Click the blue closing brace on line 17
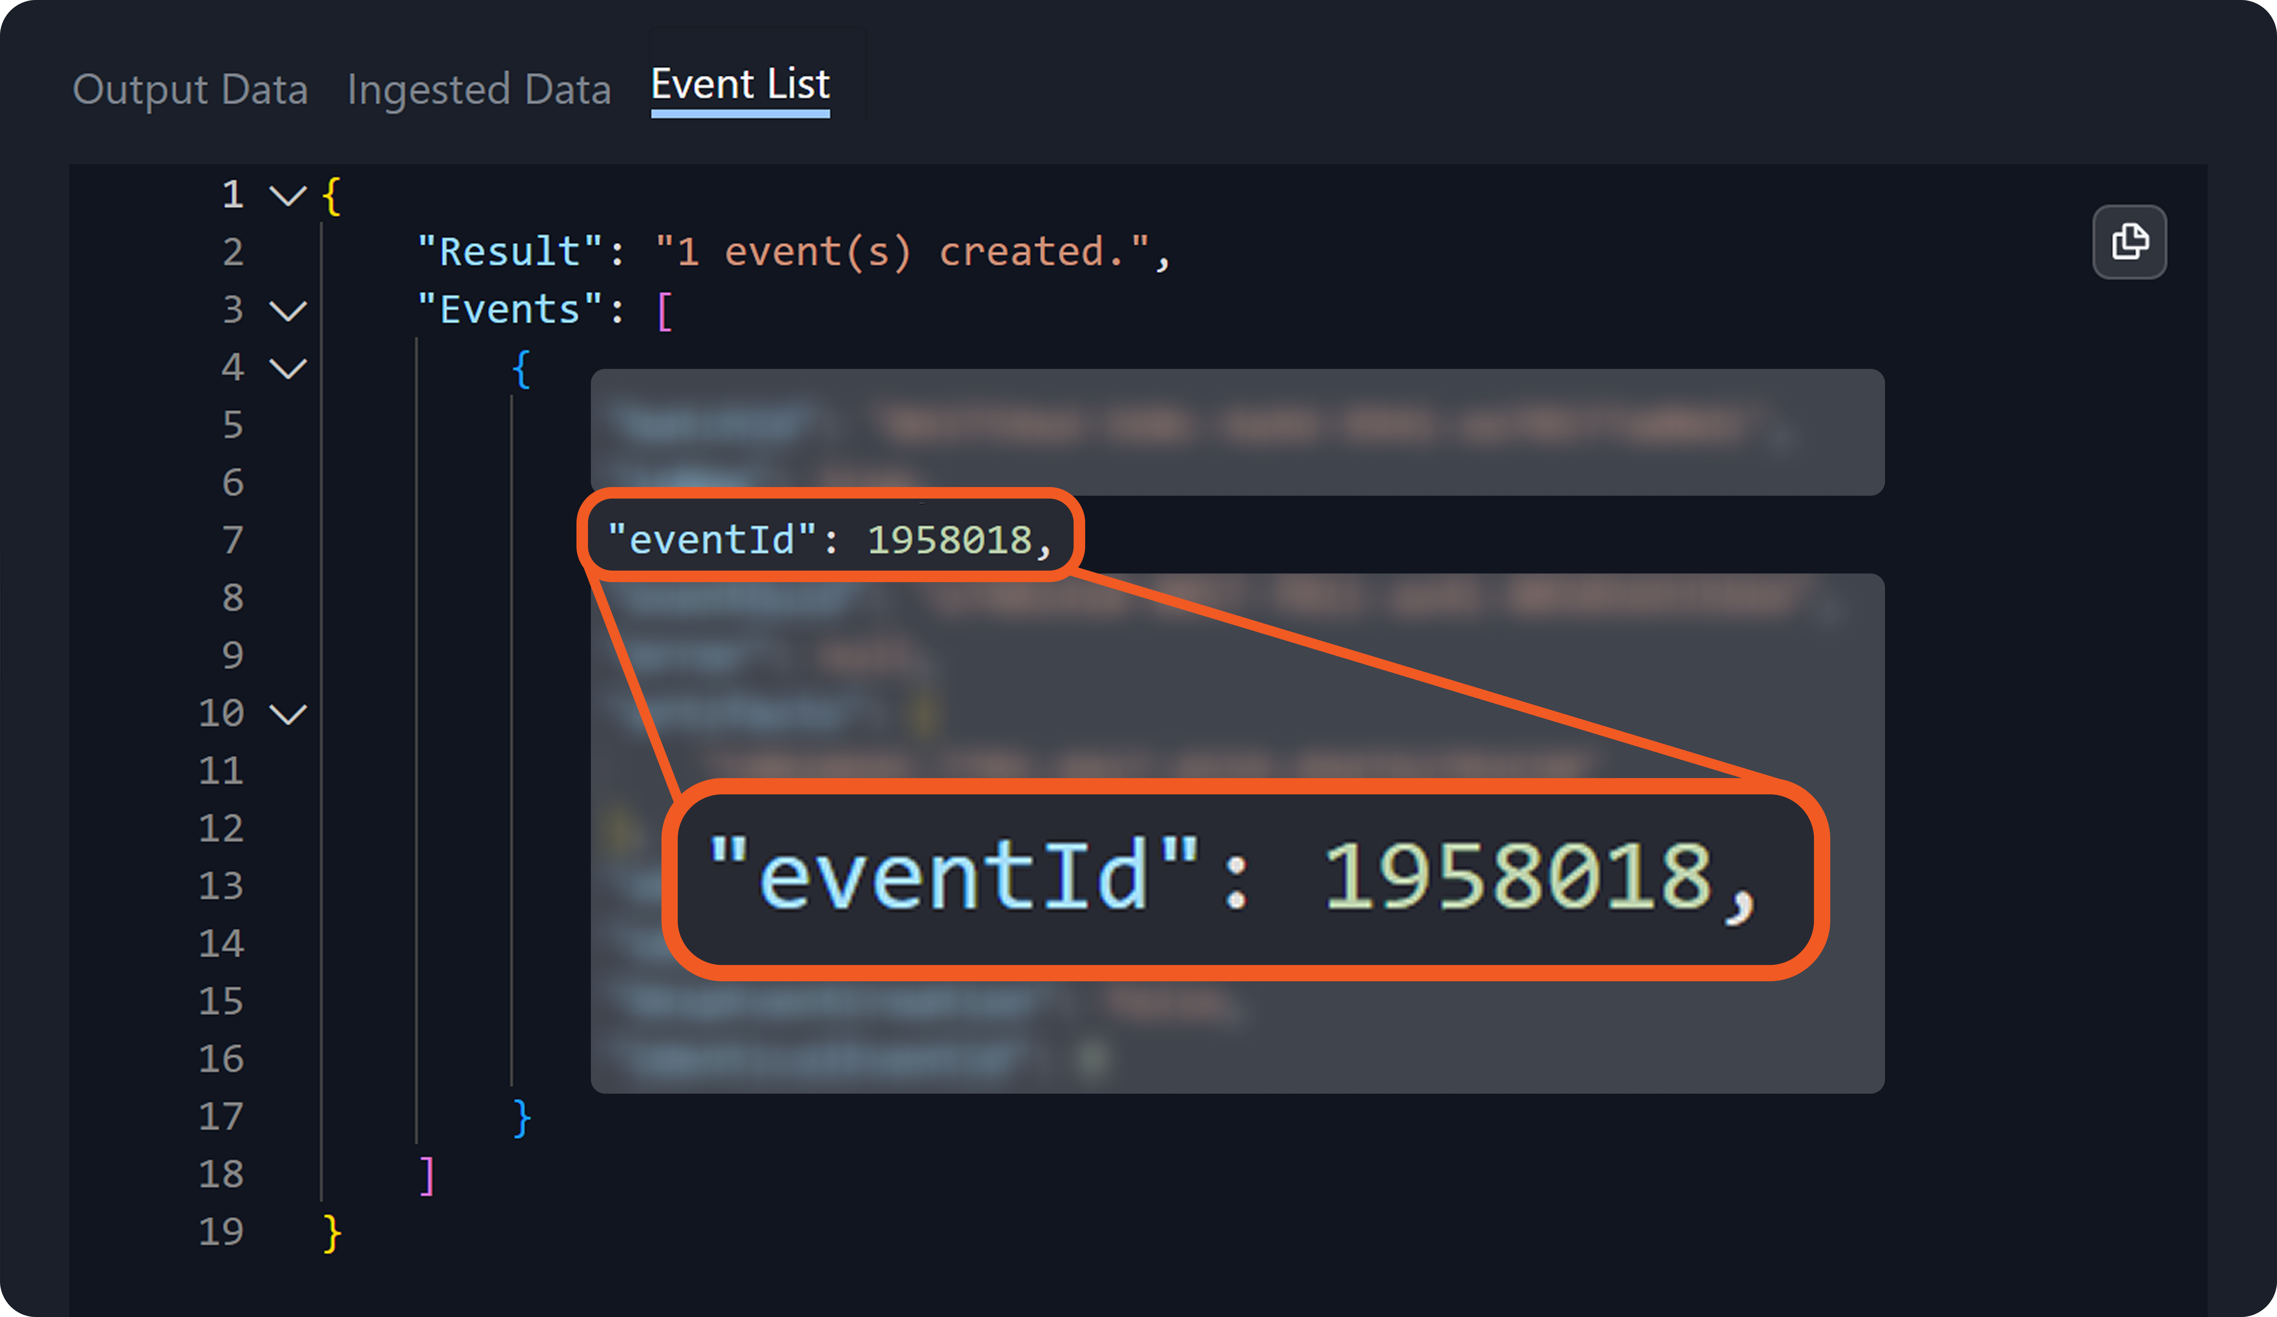This screenshot has height=1317, width=2277. [521, 1117]
